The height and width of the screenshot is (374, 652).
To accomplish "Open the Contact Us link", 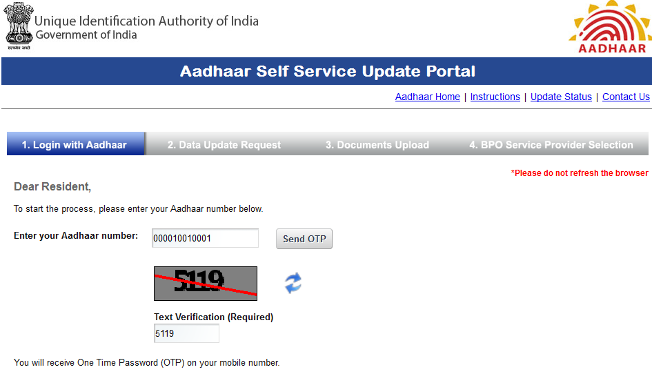I will [x=626, y=97].
